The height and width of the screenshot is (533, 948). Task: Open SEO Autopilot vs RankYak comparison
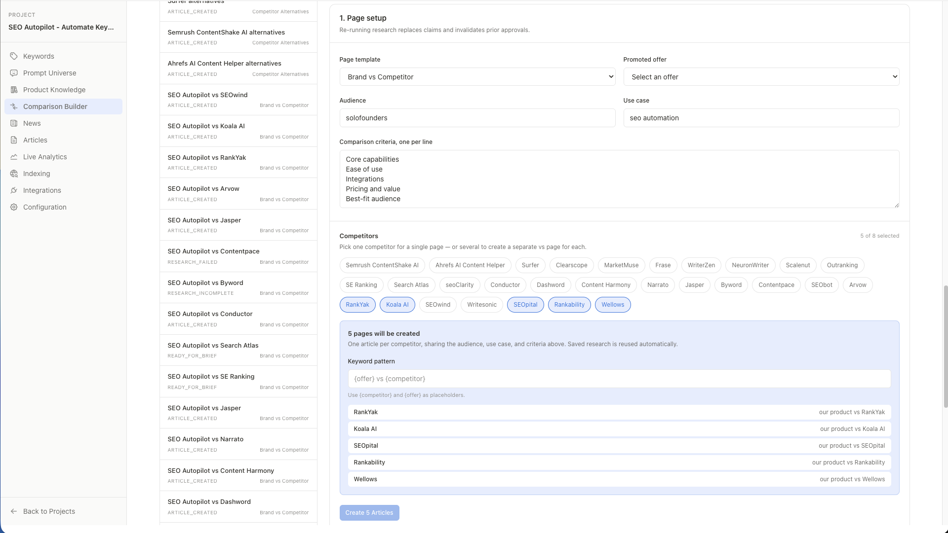(238, 162)
